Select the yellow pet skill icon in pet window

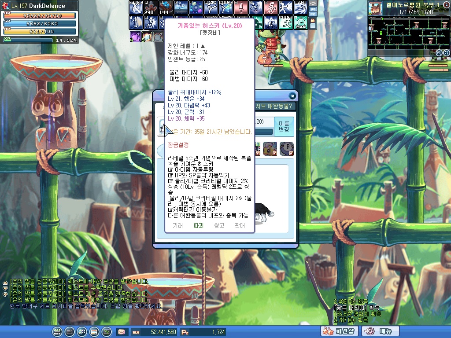coord(270,149)
